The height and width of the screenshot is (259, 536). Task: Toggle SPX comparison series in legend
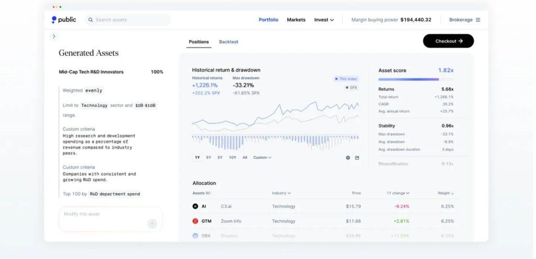tap(351, 88)
